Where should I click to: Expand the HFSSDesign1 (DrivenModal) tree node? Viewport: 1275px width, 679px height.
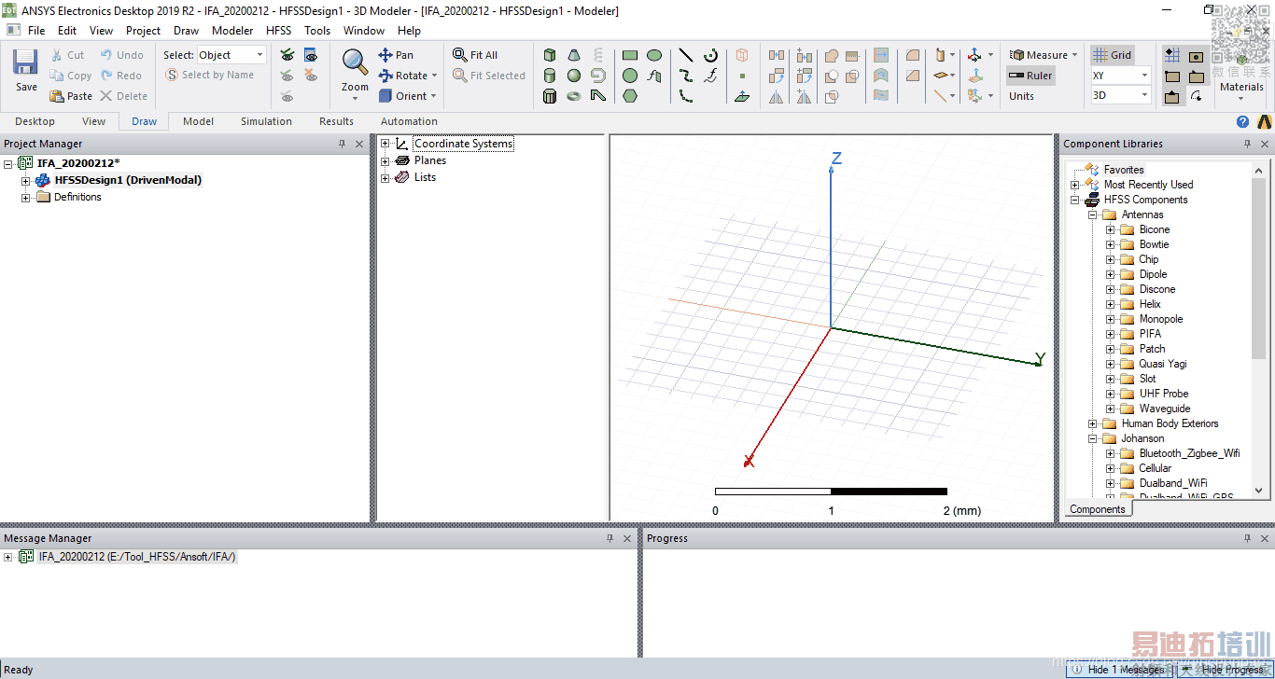26,180
